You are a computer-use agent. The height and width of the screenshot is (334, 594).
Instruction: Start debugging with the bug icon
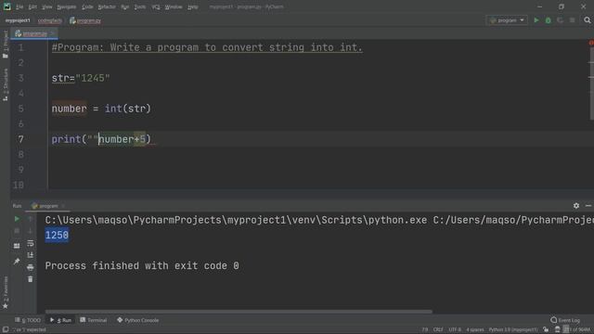(x=549, y=20)
